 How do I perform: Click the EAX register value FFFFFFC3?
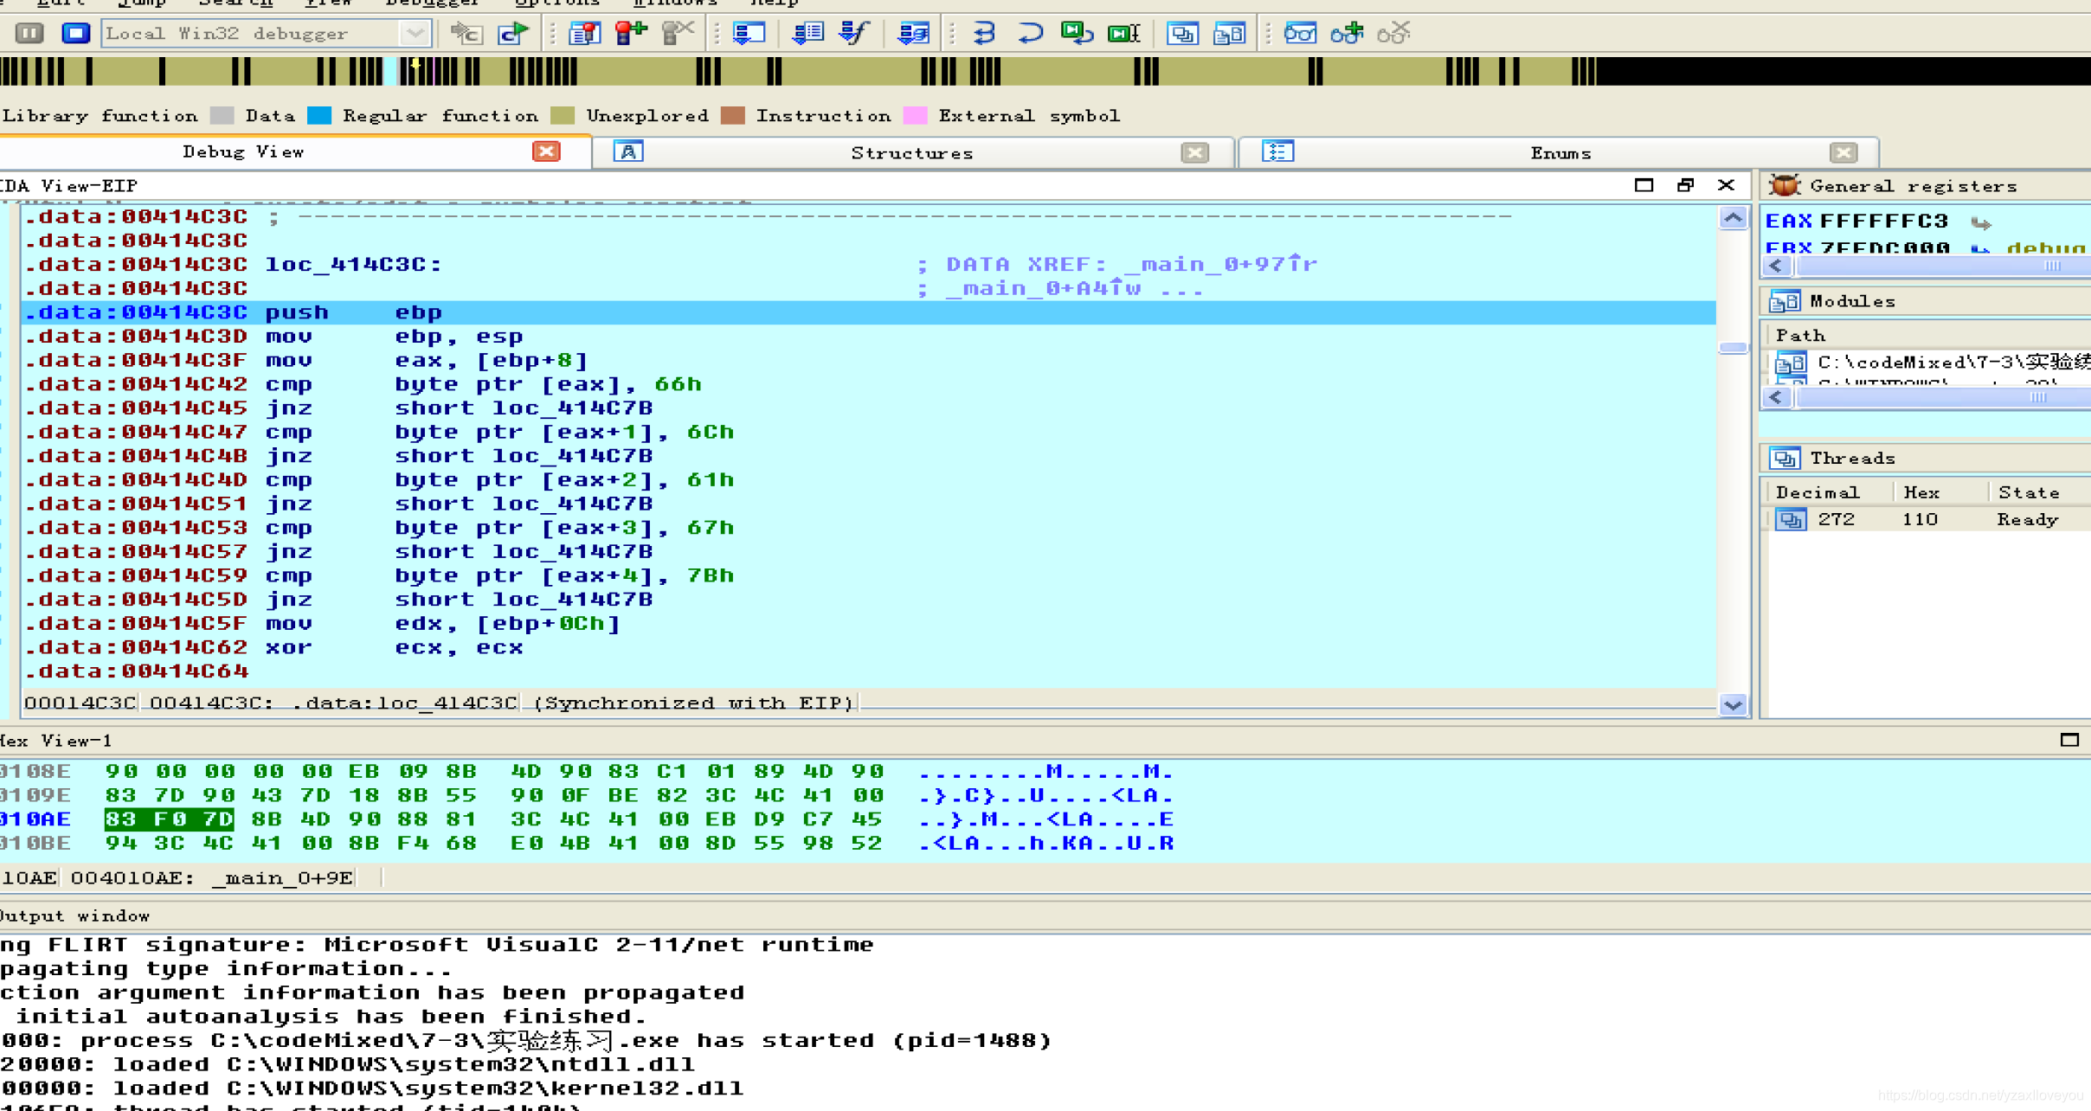[x=1884, y=222]
